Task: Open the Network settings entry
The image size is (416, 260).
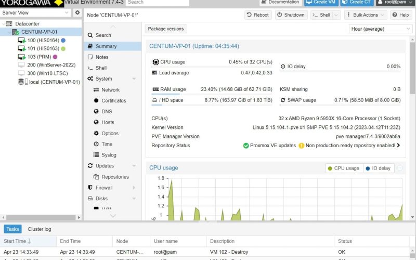Action: coord(113,89)
